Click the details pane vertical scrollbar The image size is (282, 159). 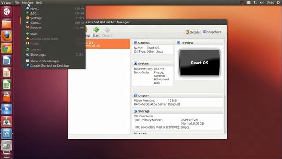(225, 87)
